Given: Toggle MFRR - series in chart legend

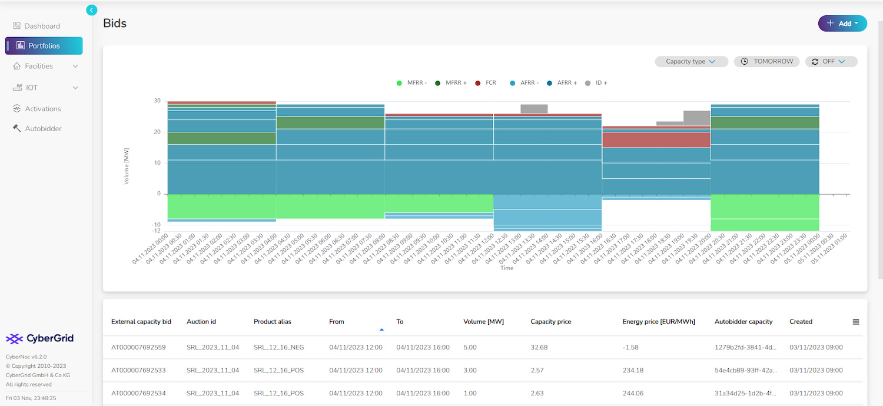Looking at the screenshot, I should pos(412,83).
